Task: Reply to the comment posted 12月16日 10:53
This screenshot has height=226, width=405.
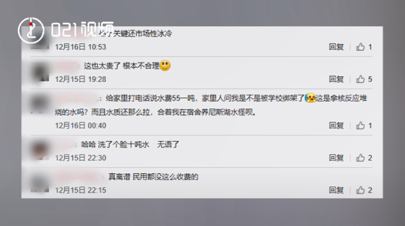Action: pos(336,47)
